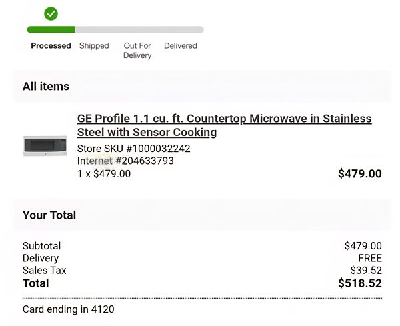Screen dimensions: 400x326
Task: Click the order progress bar
Action: tap(115, 29)
